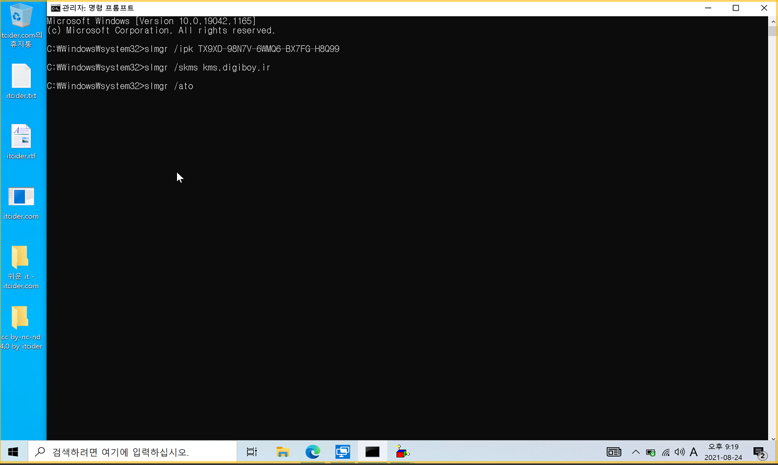Open the battery status tray icon
The image size is (778, 465).
point(651,452)
